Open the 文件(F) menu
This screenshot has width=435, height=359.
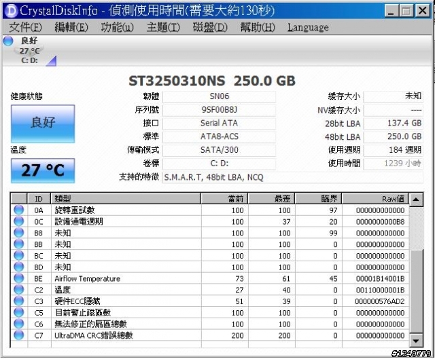pyautogui.click(x=26, y=27)
